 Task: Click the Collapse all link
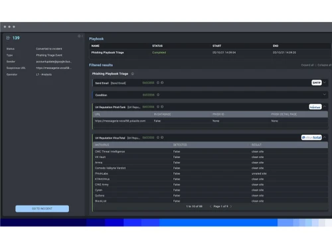324,65
